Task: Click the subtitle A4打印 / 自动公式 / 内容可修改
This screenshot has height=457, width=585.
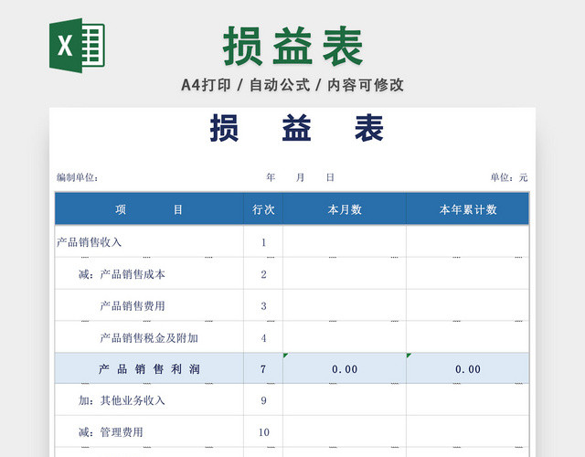Action: tap(292, 85)
